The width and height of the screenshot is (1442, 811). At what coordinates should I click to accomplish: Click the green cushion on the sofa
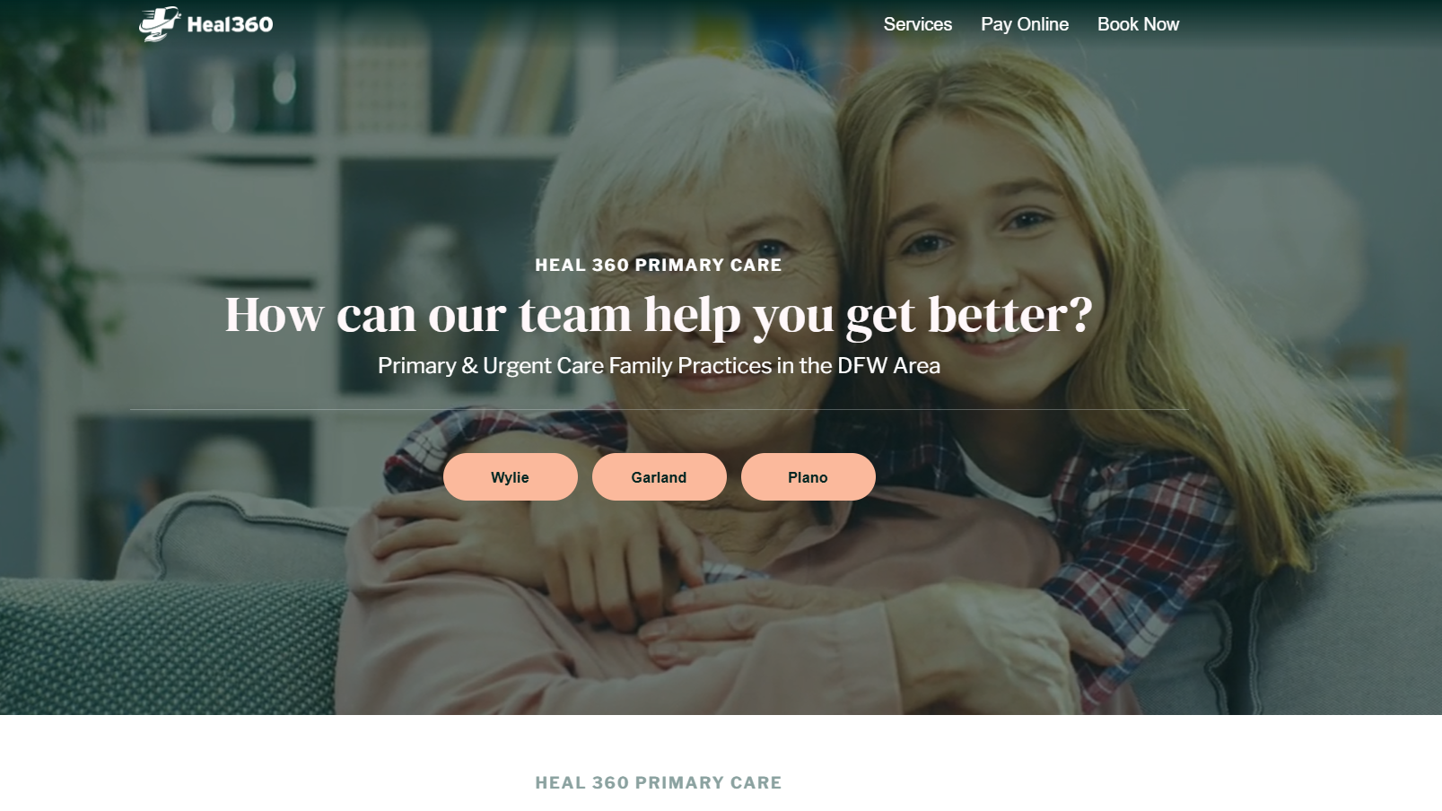(x=170, y=646)
